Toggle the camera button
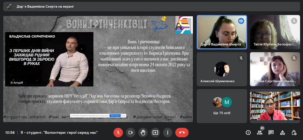Viewport: 303px width, 140px height. pos(130,132)
